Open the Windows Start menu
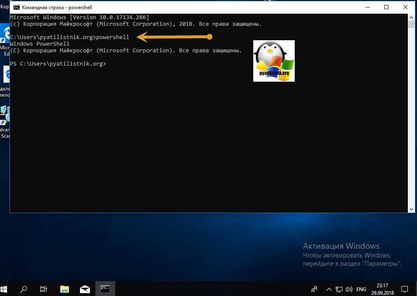 [x=6, y=289]
